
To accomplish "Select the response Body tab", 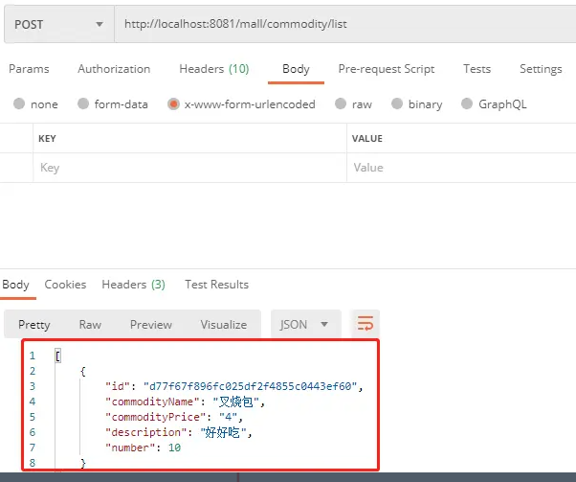I will 16,285.
